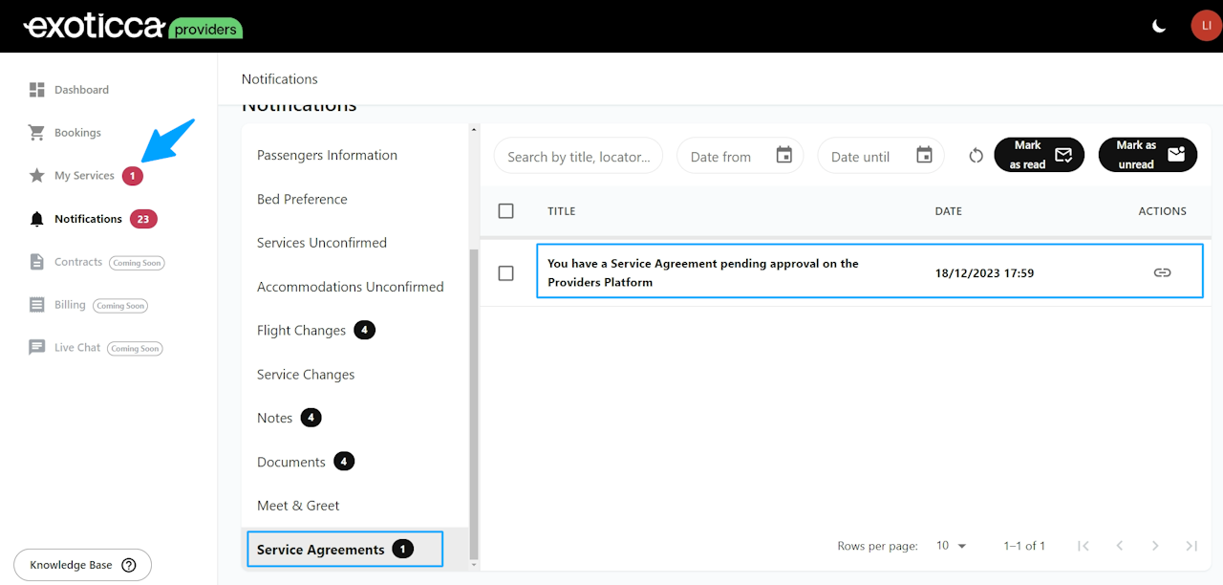Viewport: 1223px width, 585px height.
Task: Click the link icon in Actions column
Action: point(1162,272)
